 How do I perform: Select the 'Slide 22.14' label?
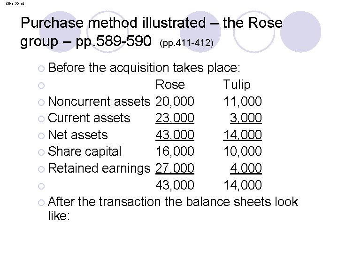coord(15,4)
